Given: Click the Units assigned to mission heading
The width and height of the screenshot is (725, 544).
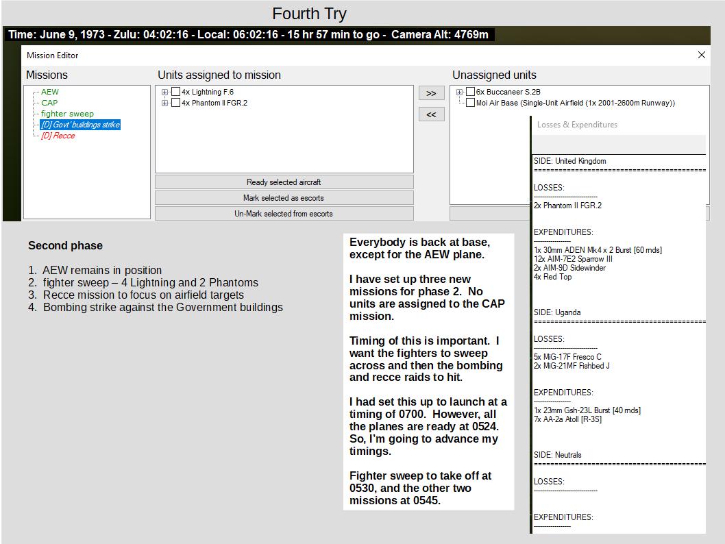Looking at the screenshot, I should point(219,75).
